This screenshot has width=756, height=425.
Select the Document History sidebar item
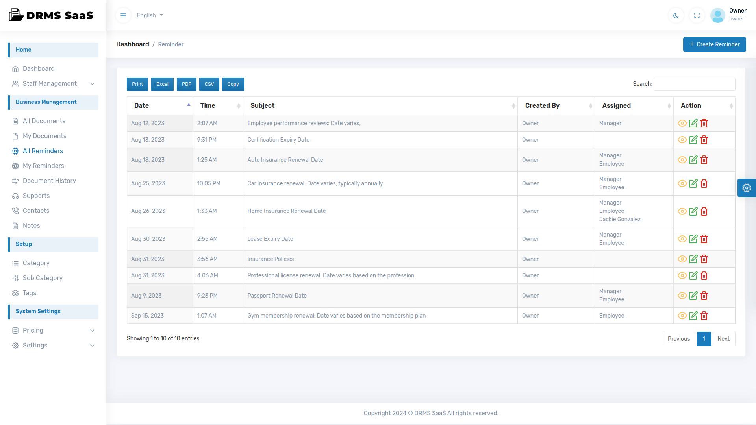[49, 181]
